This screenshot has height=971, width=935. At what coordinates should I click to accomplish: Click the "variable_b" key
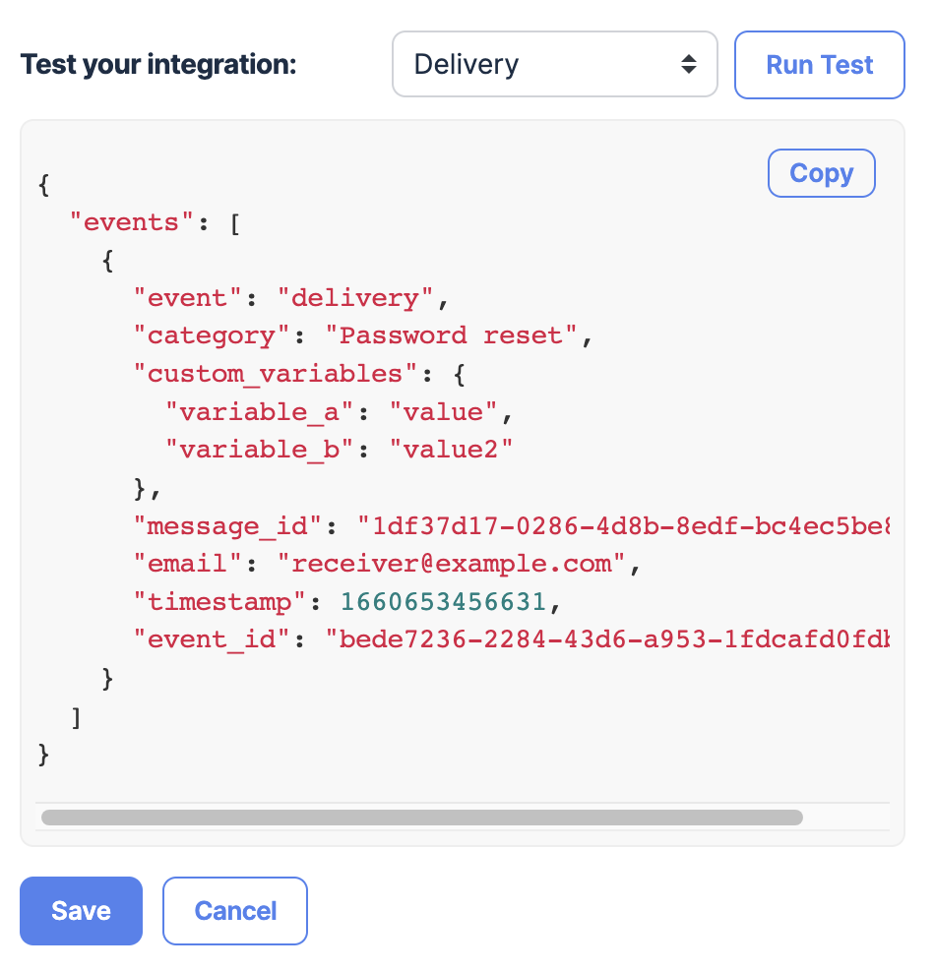click(260, 450)
